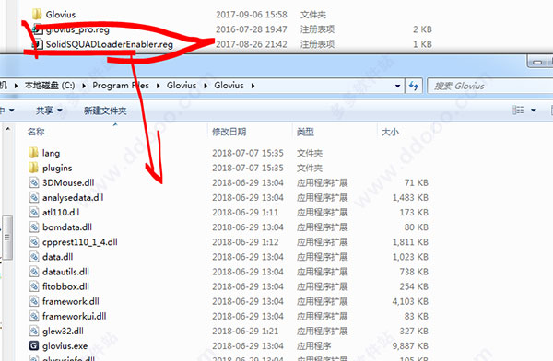Expand arrow after last Glovius breadcrumb
The height and width of the screenshot is (361, 553).
tap(253, 86)
